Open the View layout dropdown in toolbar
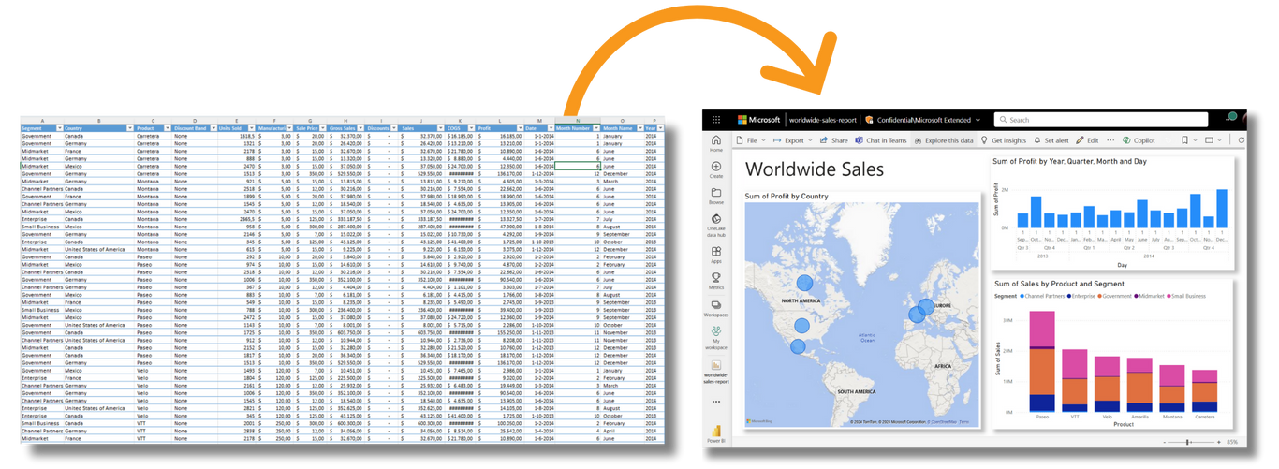 [x=1213, y=140]
